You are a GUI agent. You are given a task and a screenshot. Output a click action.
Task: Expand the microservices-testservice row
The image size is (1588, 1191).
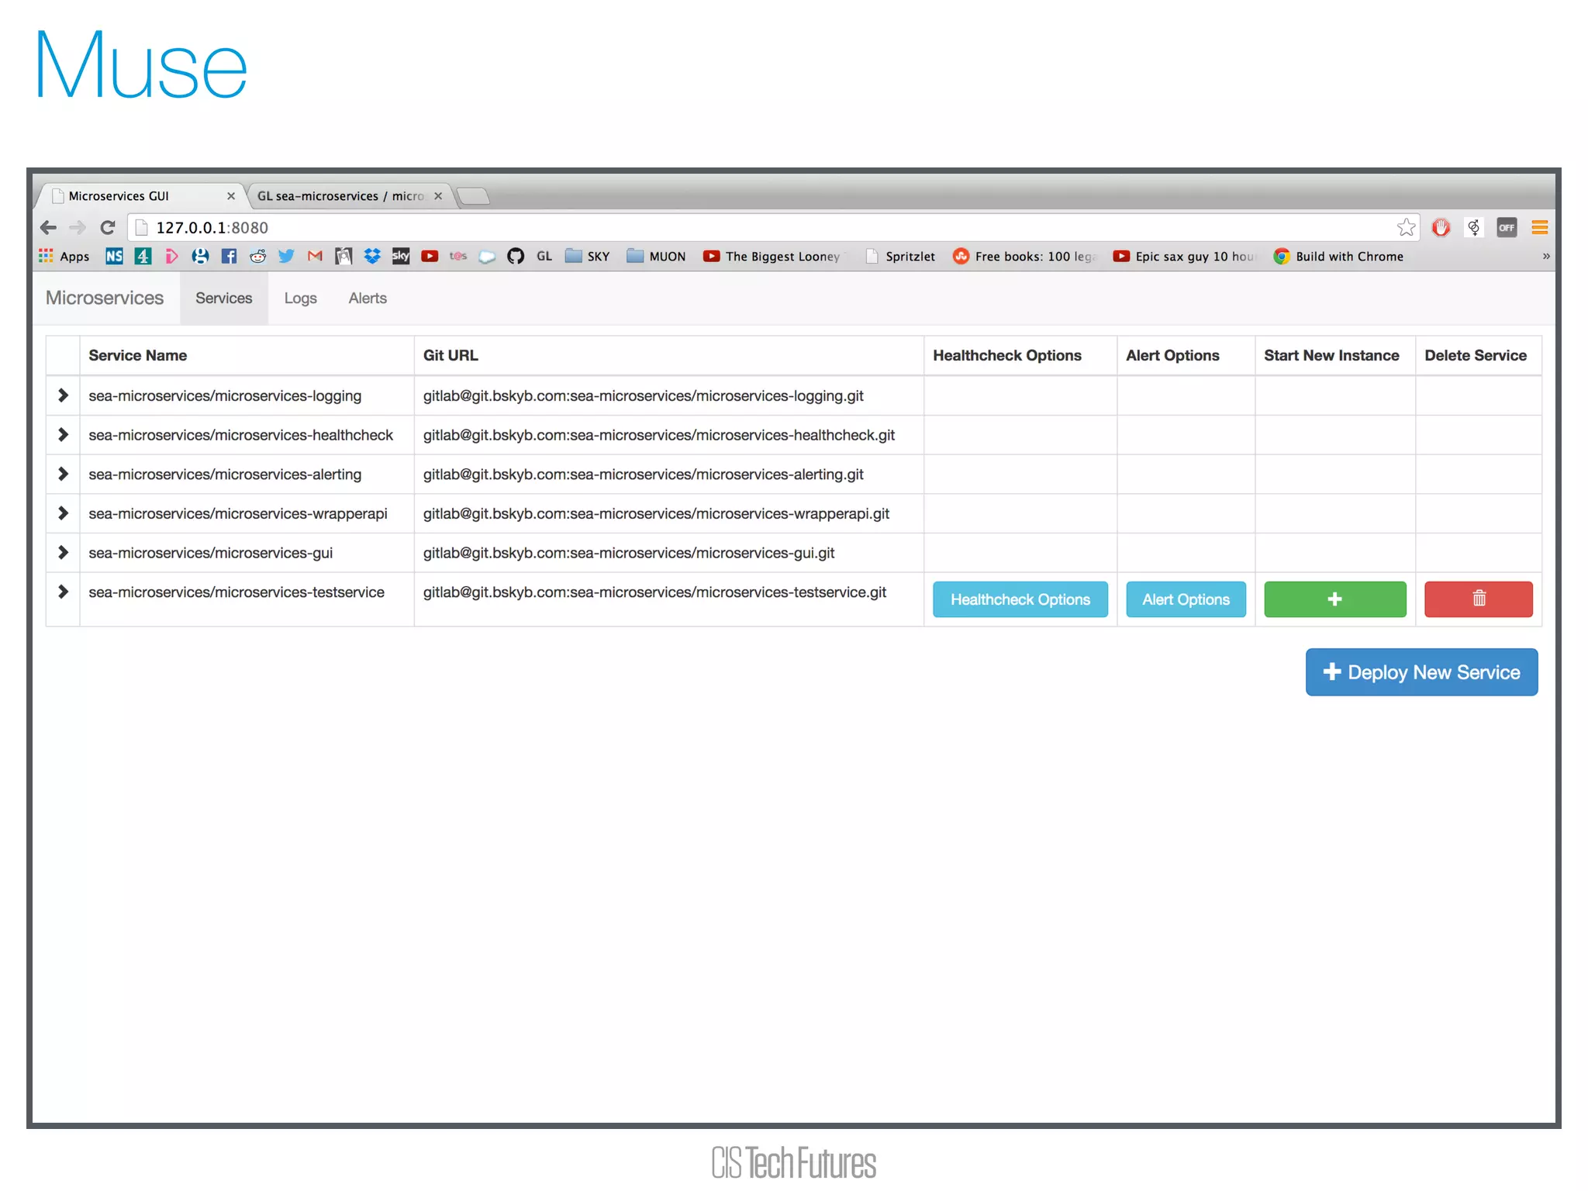point(63,592)
